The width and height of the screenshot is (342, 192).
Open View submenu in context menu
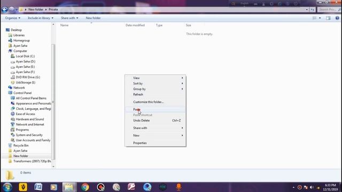156,78
